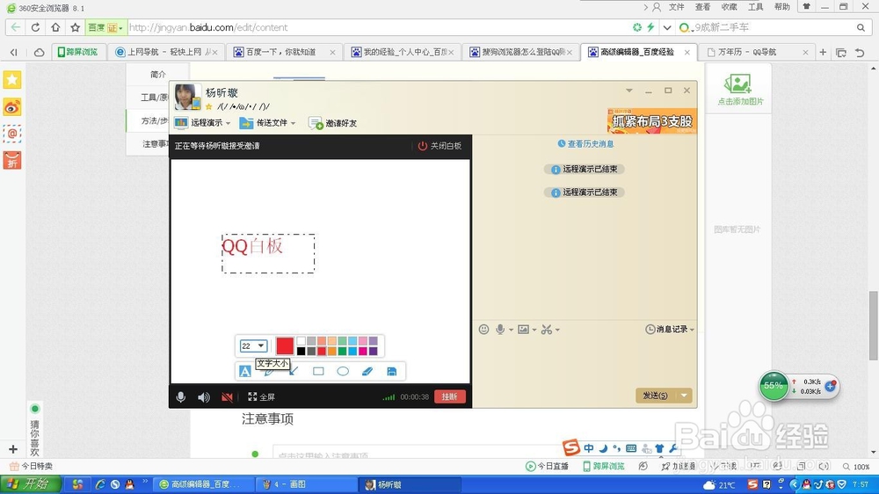879x494 pixels.
Task: Switch to 画图 taskbar window
Action: point(306,484)
